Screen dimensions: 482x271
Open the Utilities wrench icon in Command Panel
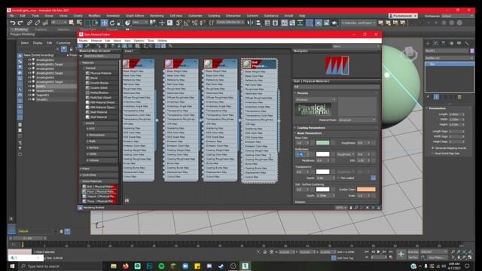(x=467, y=44)
